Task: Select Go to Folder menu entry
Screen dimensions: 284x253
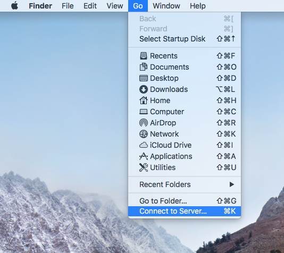Action: (185, 201)
